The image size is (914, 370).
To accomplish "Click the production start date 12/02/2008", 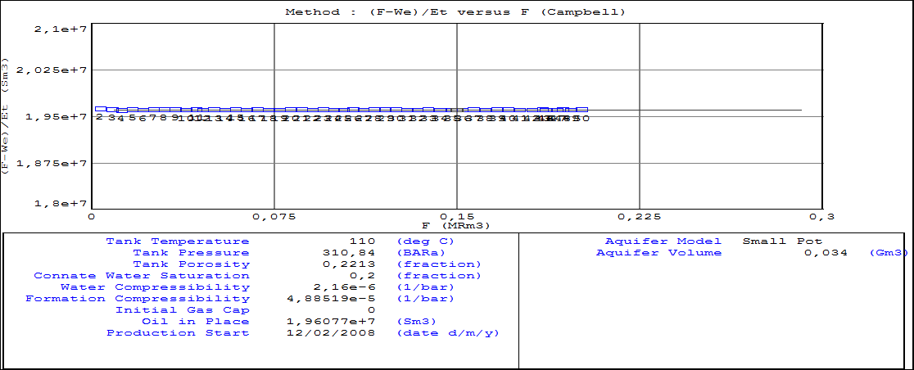I will click(x=332, y=332).
